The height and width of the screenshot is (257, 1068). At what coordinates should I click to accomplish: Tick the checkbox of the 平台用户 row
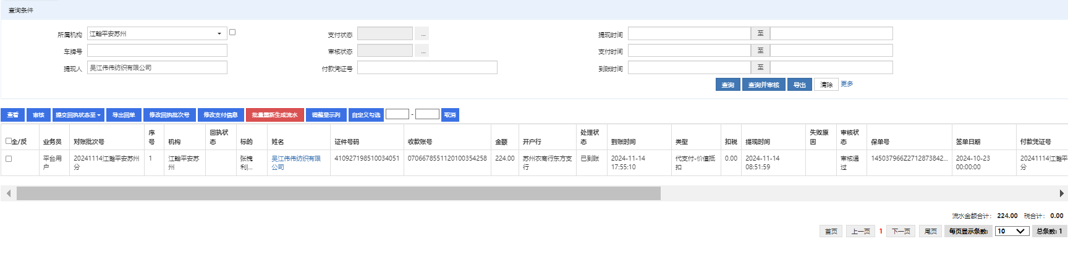(9, 159)
